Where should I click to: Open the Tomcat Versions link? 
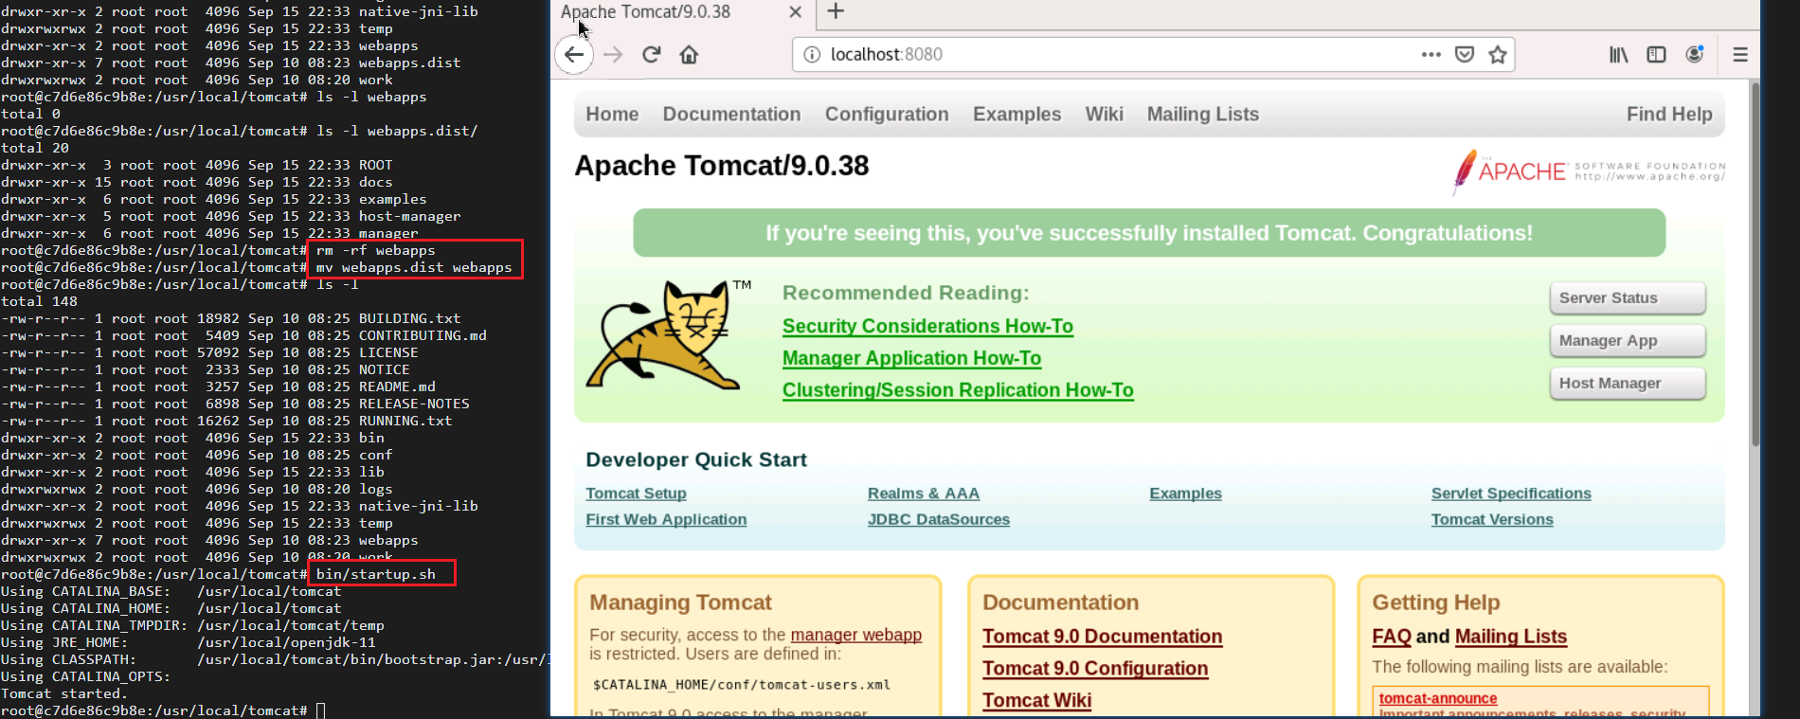click(x=1492, y=520)
